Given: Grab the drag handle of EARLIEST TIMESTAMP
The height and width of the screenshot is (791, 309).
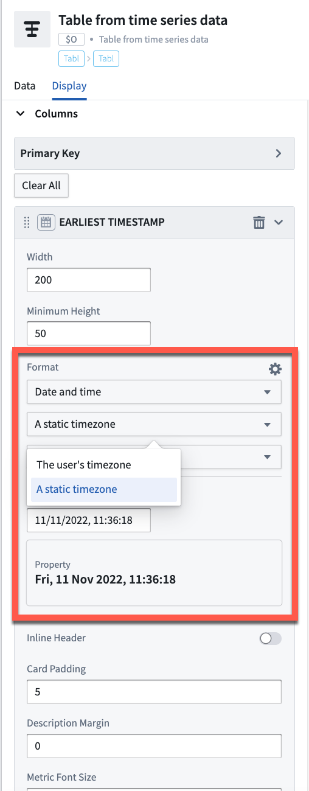Looking at the screenshot, I should coord(26,223).
